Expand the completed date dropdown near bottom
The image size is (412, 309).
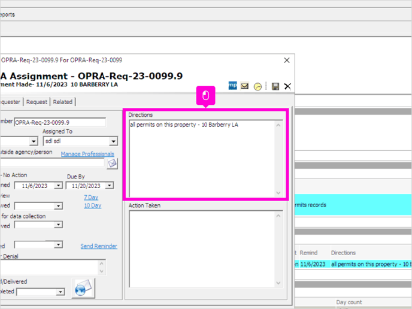pos(60,292)
